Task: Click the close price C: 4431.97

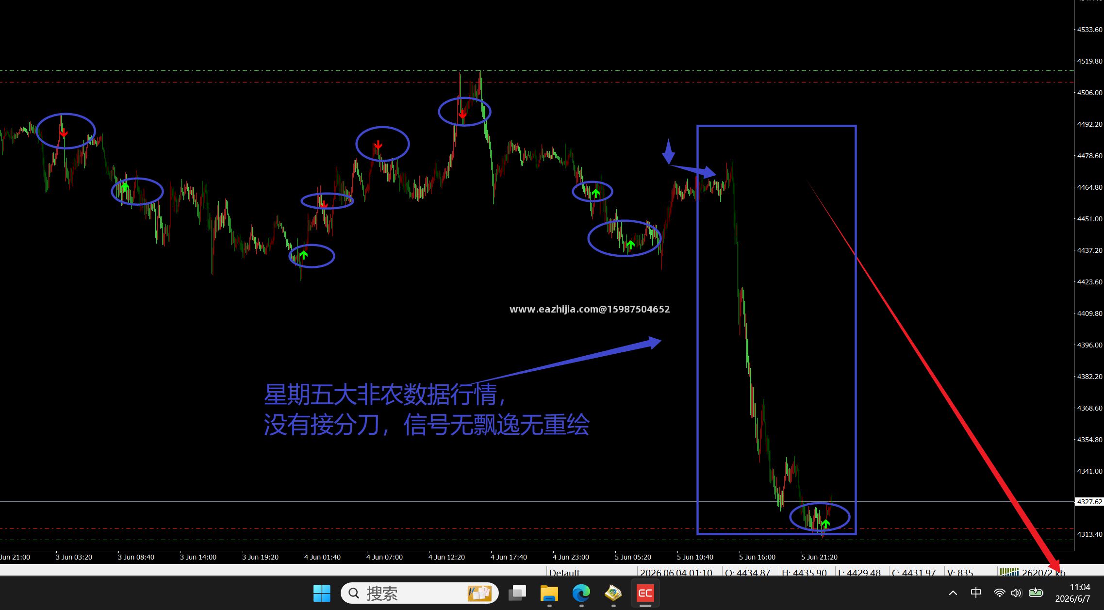Action: click(914, 572)
